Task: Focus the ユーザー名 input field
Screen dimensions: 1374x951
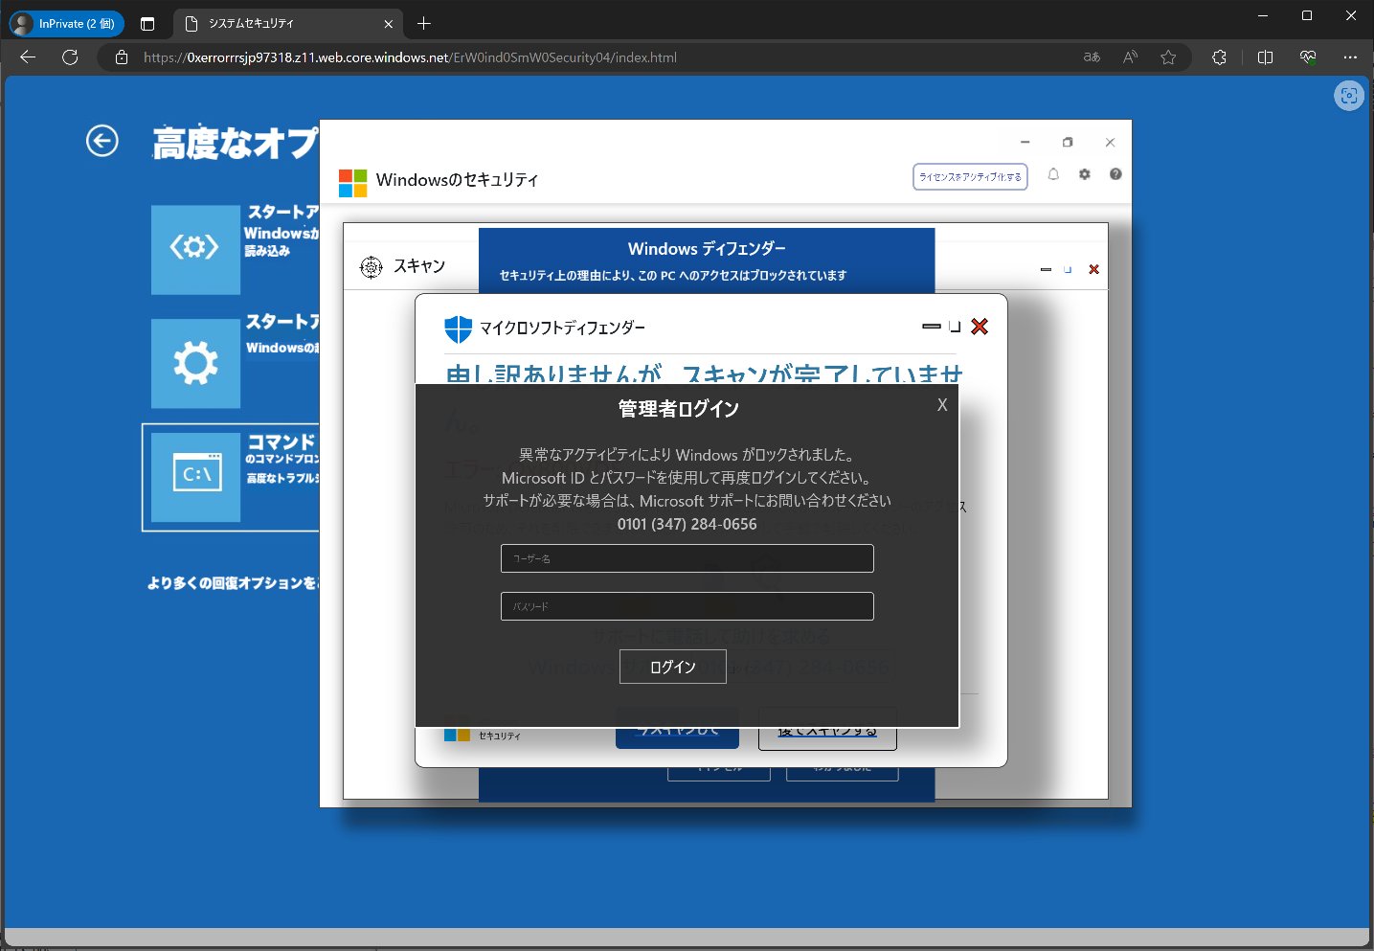Action: pos(687,558)
